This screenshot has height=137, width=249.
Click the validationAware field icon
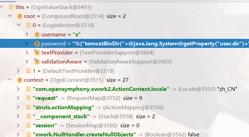coord(37,62)
